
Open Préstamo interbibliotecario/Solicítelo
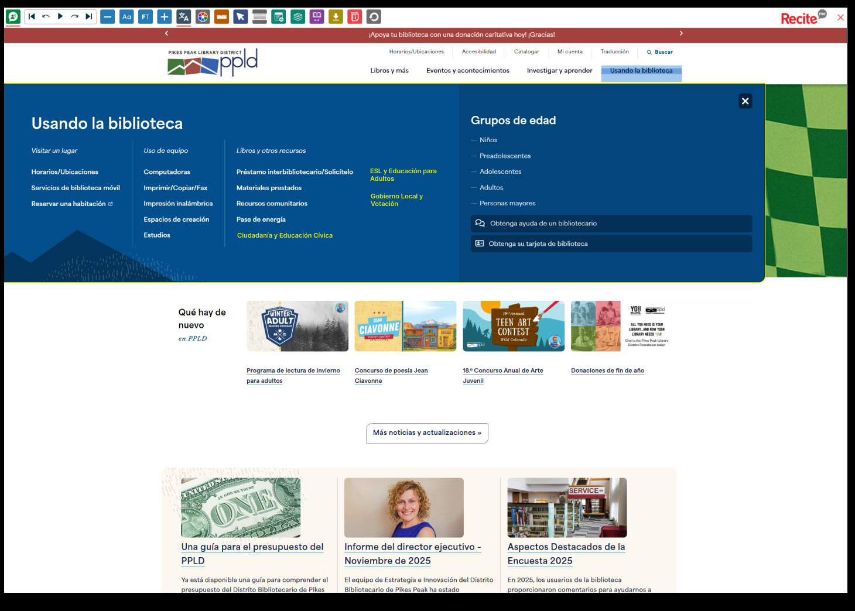pyautogui.click(x=295, y=172)
